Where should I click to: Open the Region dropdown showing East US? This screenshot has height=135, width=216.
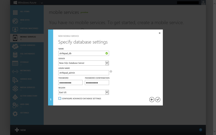(84, 92)
